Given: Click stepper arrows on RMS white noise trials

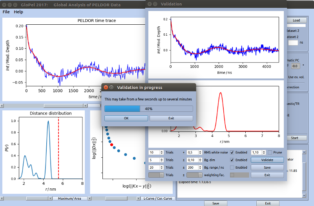Looking at the screenshot, I should coord(161,152).
